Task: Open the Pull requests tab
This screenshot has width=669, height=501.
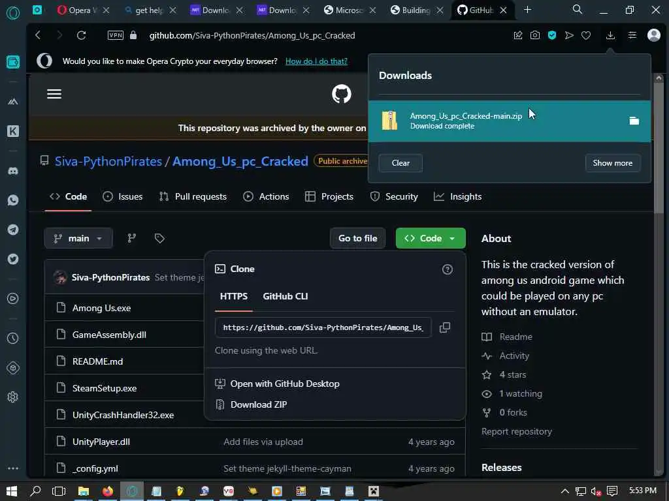Action: [x=193, y=196]
